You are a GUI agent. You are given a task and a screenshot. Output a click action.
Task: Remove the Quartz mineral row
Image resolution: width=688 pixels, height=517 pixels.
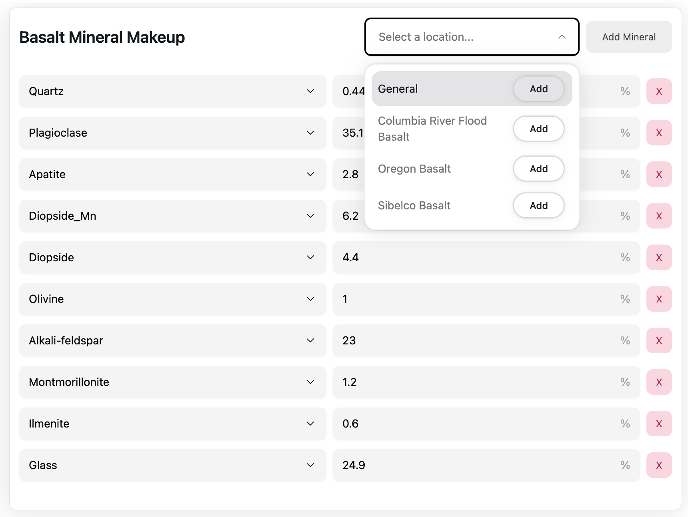(x=659, y=91)
